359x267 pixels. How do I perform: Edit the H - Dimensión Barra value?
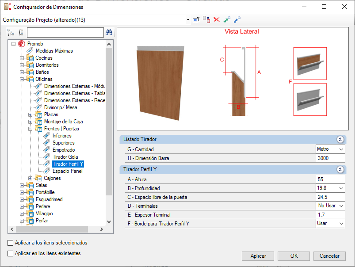click(x=330, y=158)
